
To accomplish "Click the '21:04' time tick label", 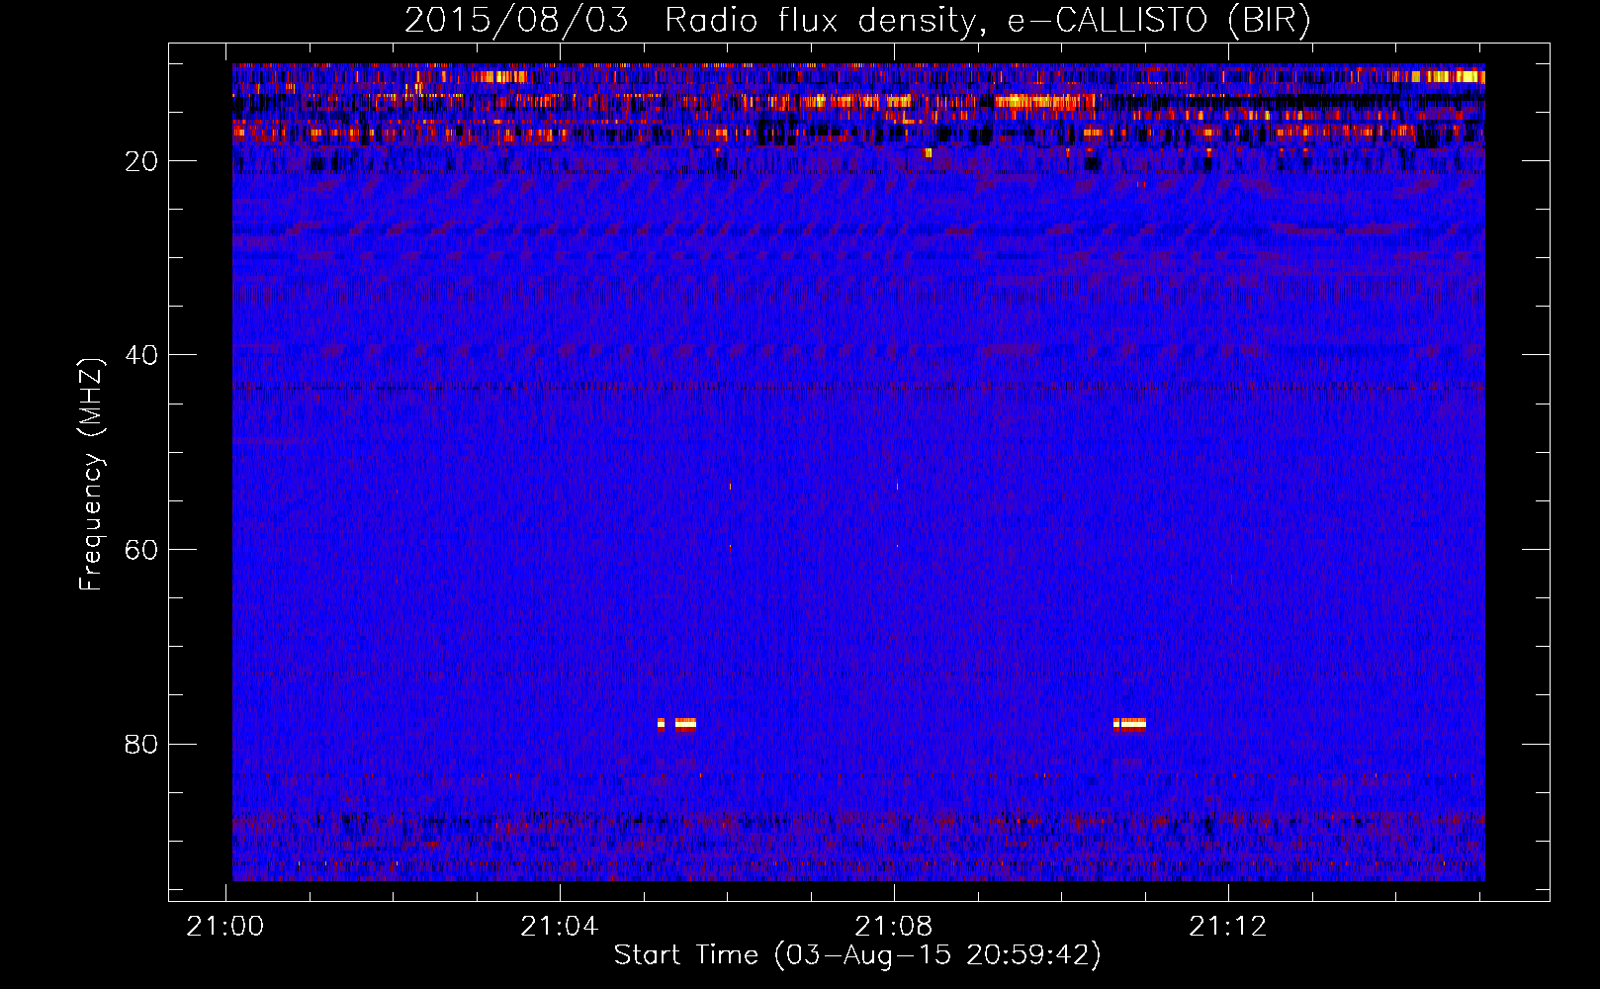I will pos(560,927).
